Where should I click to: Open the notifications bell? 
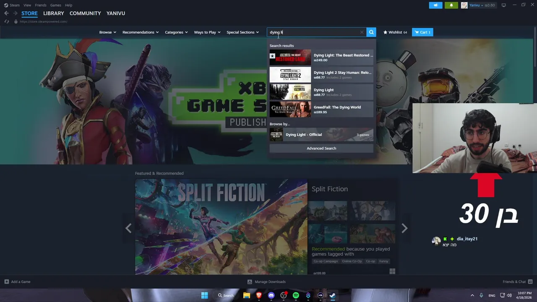click(x=451, y=5)
